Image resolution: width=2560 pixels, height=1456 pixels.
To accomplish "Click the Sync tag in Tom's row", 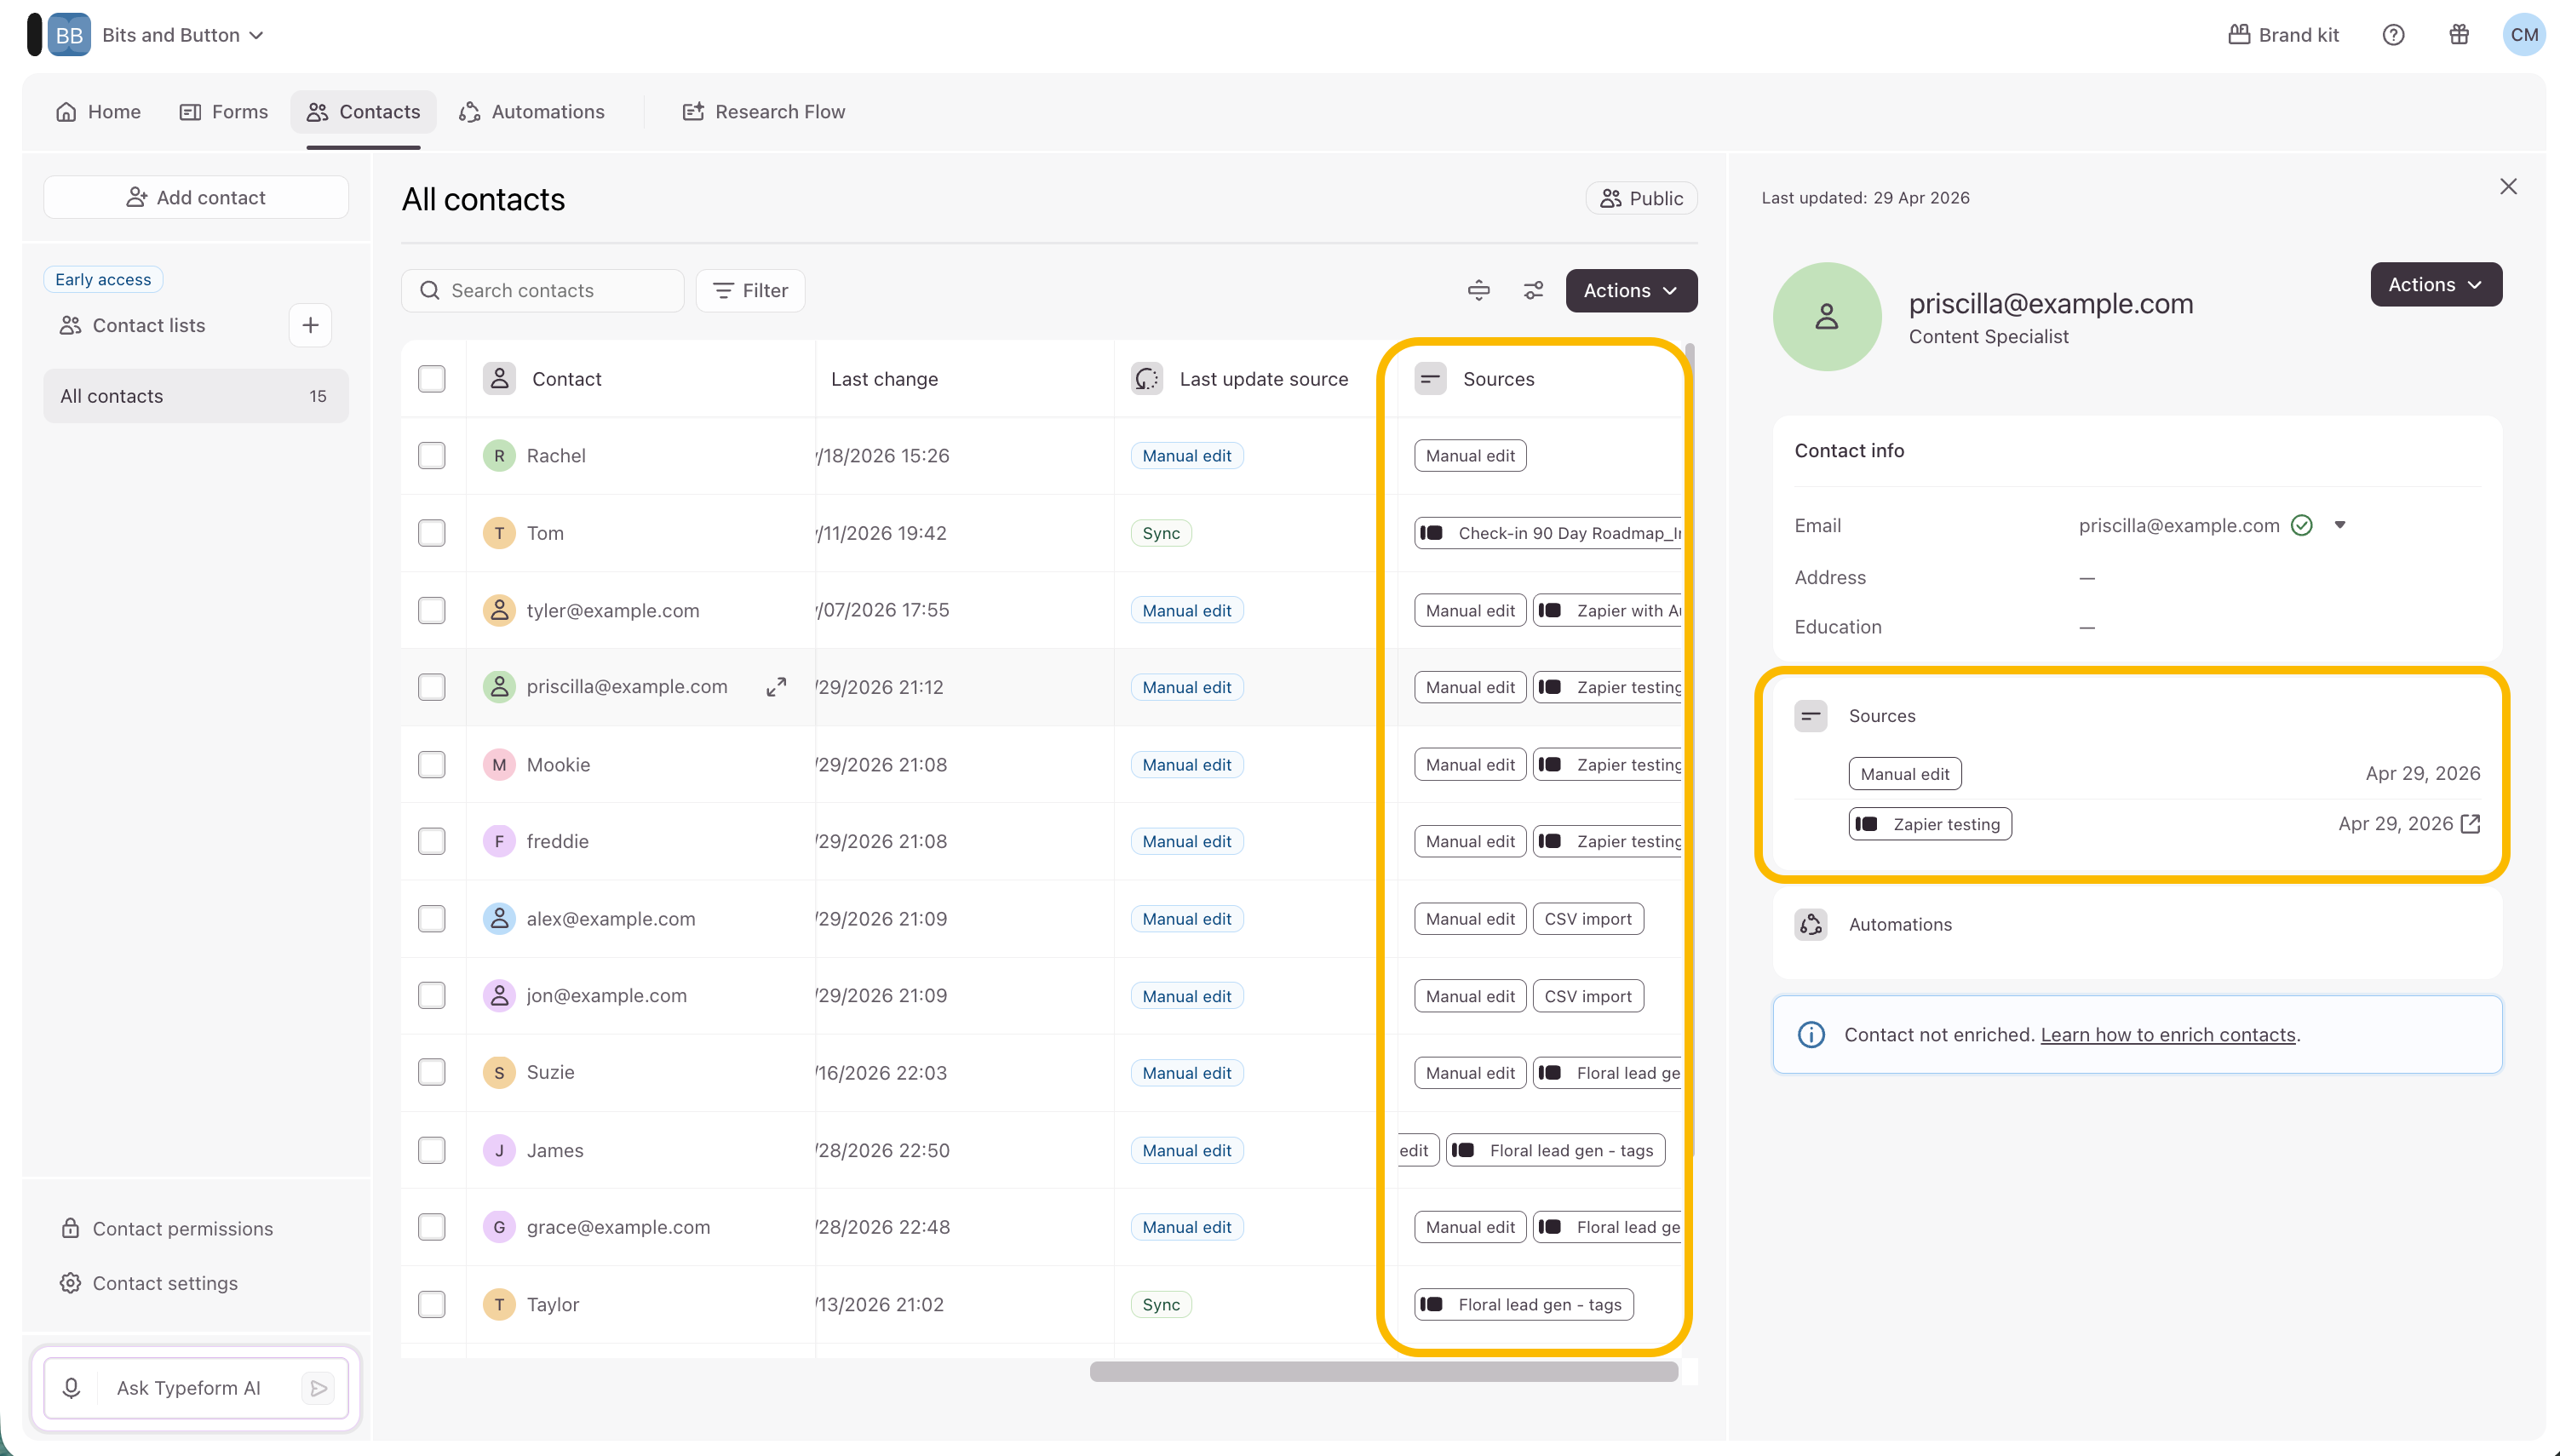I will pyautogui.click(x=1161, y=533).
